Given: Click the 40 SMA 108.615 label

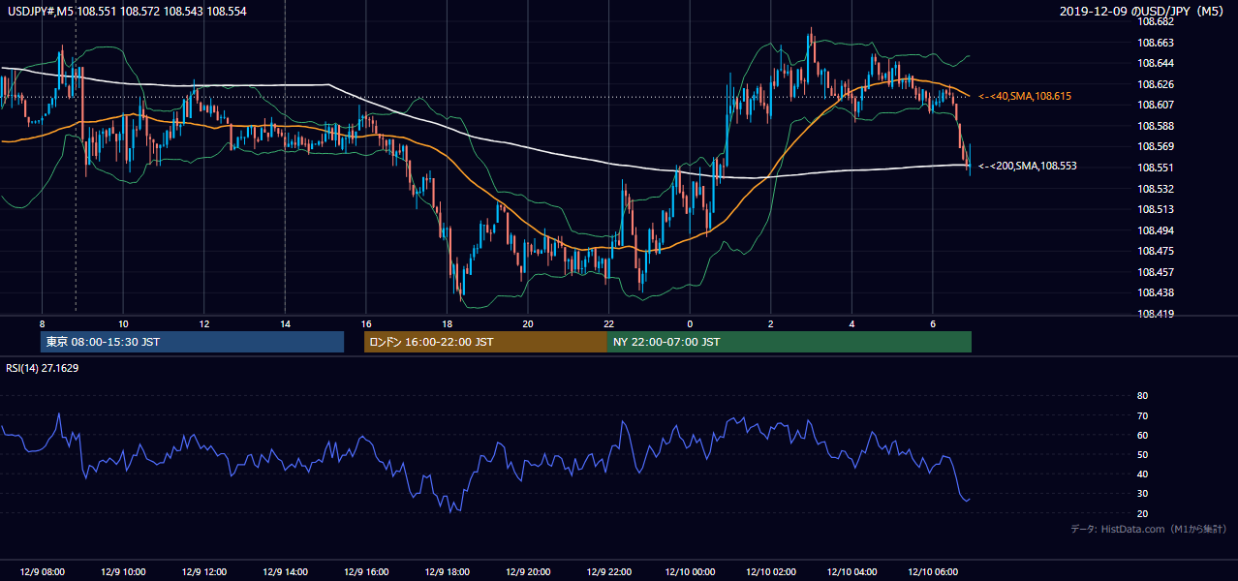Looking at the screenshot, I should [x=1025, y=96].
